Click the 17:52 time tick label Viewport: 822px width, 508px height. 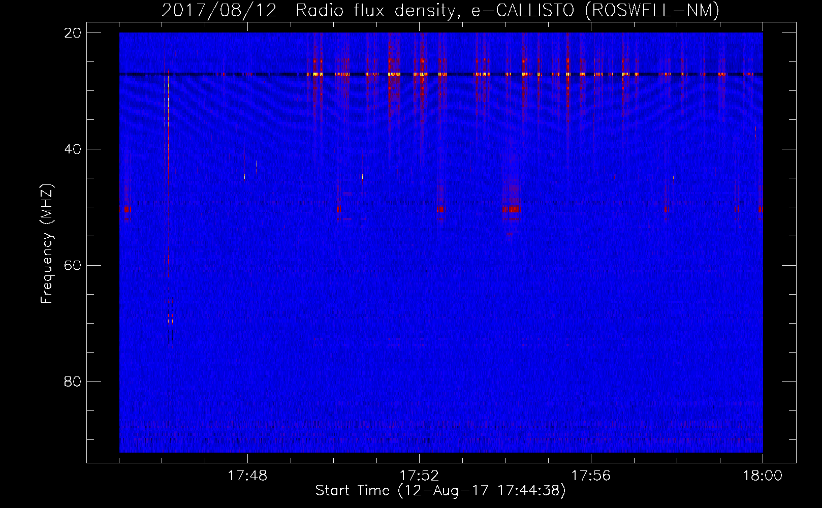[419, 476]
